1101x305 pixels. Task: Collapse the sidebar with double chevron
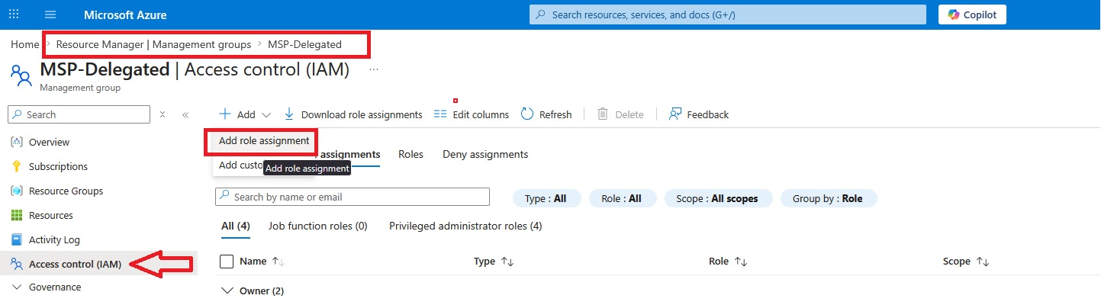pos(185,114)
